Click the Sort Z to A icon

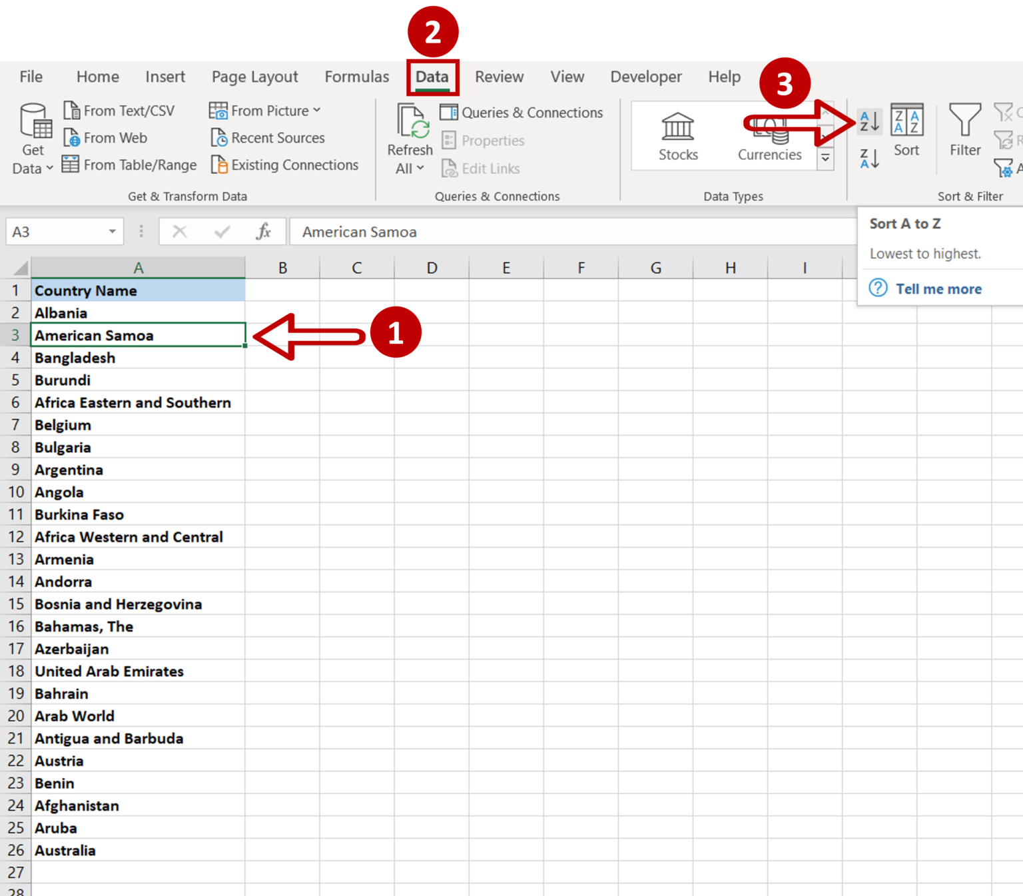[x=868, y=158]
